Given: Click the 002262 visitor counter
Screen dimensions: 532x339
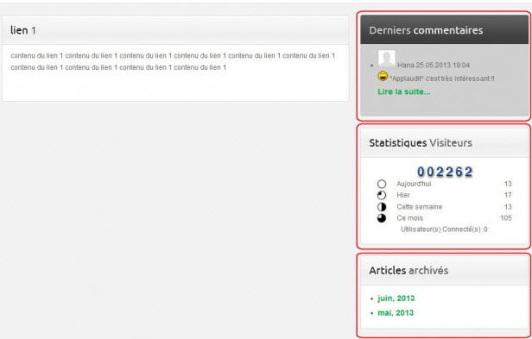Looking at the screenshot, I should [445, 172].
